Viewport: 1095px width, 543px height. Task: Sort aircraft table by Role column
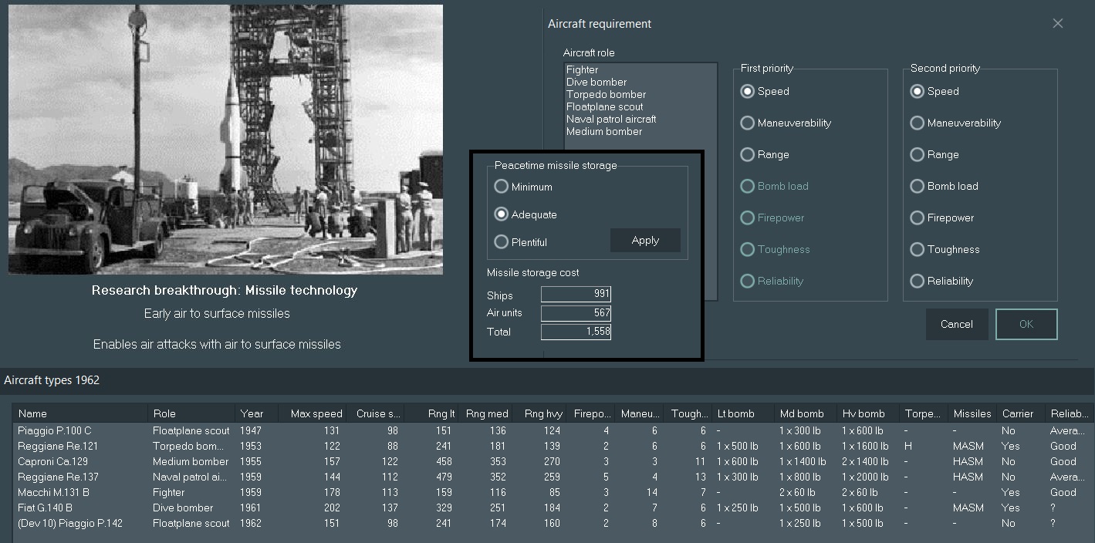tap(191, 413)
